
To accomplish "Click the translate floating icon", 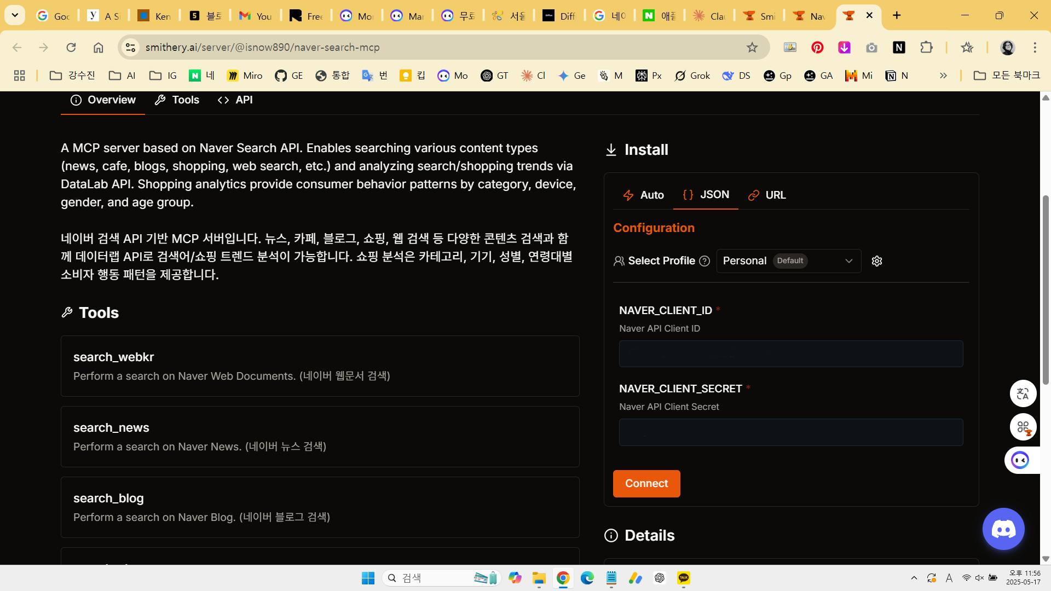I will 1023,393.
